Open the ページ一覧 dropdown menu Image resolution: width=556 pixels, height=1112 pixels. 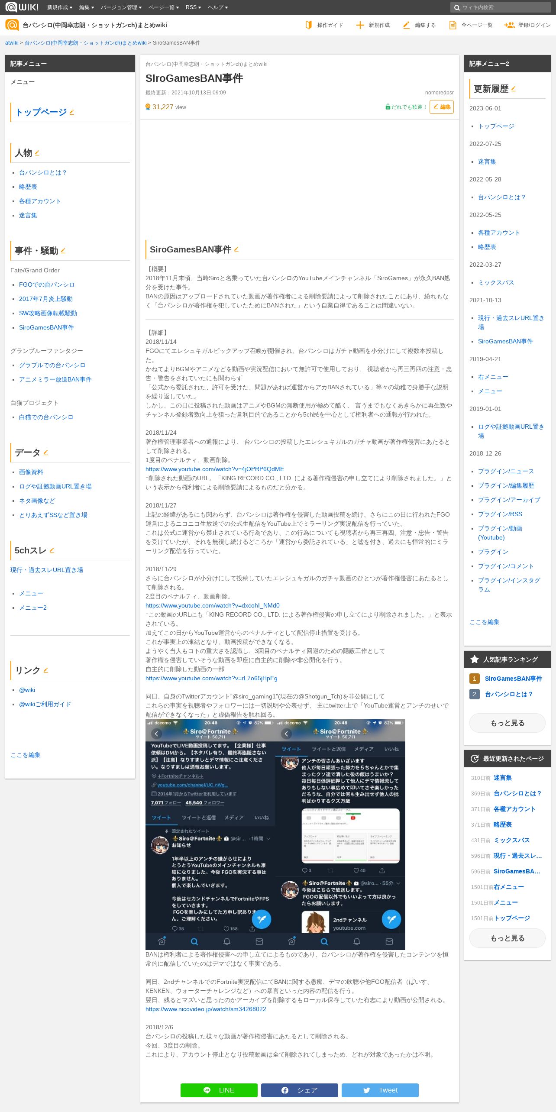click(164, 7)
